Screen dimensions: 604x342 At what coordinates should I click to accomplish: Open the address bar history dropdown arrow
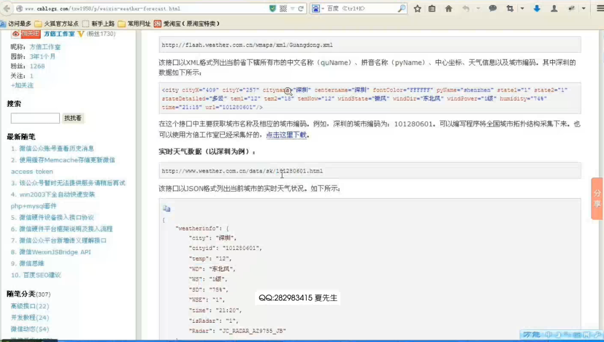coord(293,9)
